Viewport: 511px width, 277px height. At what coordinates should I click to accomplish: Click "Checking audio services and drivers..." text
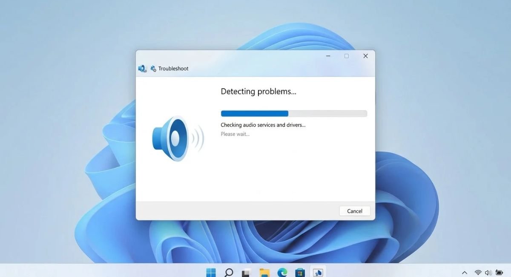pyautogui.click(x=263, y=125)
